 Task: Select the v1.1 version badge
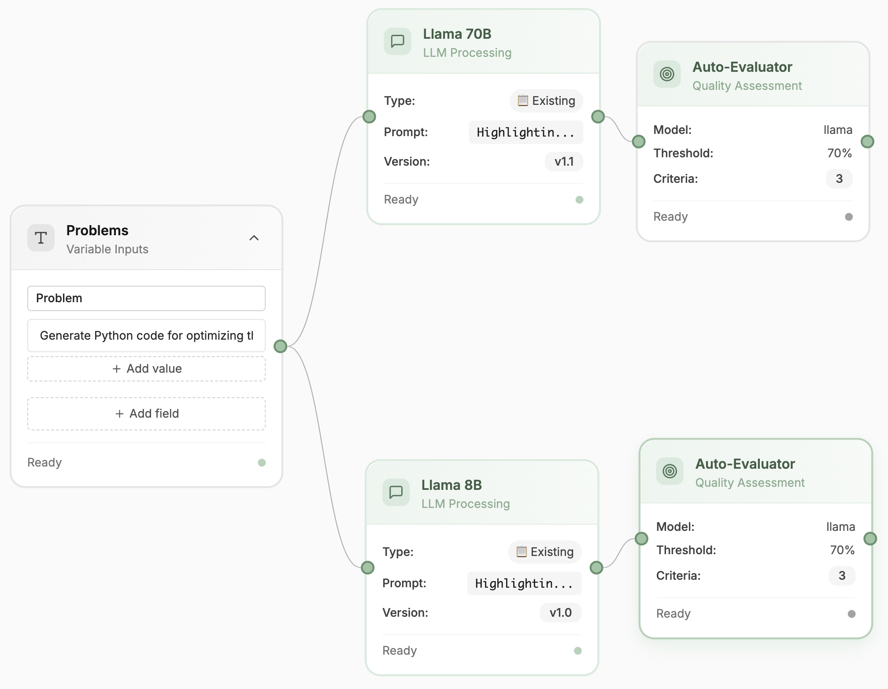point(564,162)
